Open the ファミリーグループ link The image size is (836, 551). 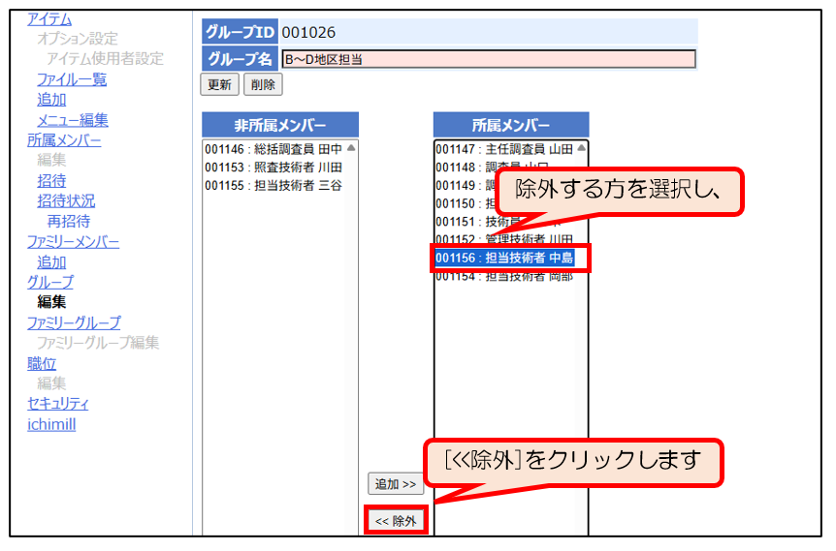pyautogui.click(x=74, y=322)
